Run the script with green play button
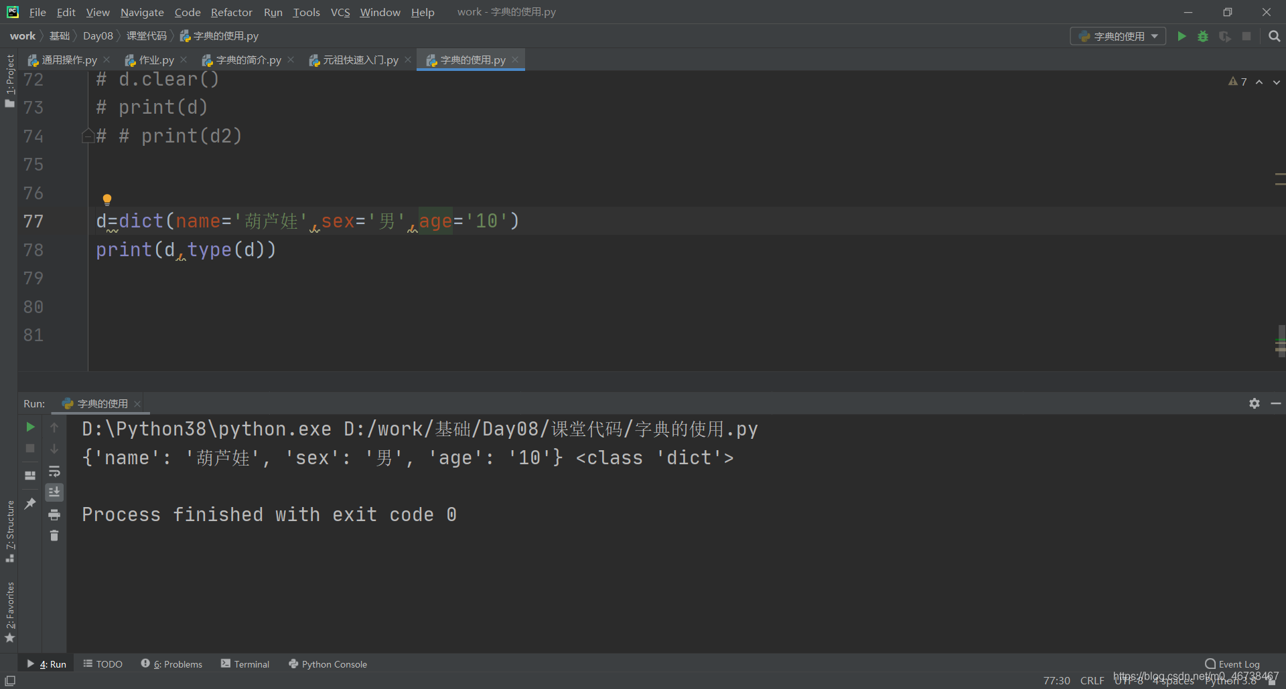1286x689 pixels. pos(1182,36)
